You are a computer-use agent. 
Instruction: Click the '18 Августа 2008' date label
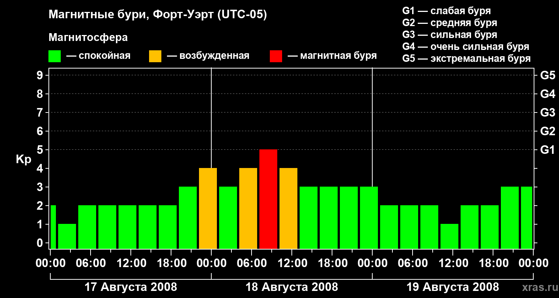pyautogui.click(x=292, y=287)
